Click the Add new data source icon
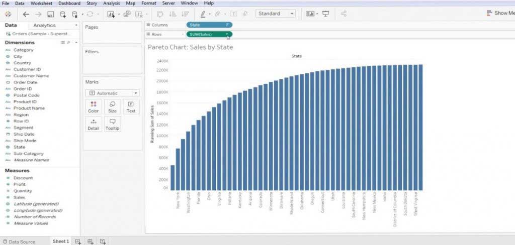The image size is (515, 245). tap(63, 14)
